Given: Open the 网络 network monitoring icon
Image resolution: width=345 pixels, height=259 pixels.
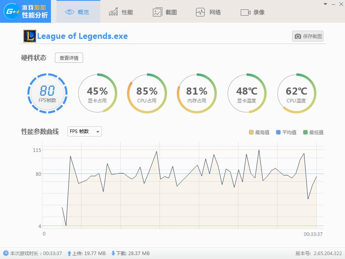Looking at the screenshot, I should point(201,12).
